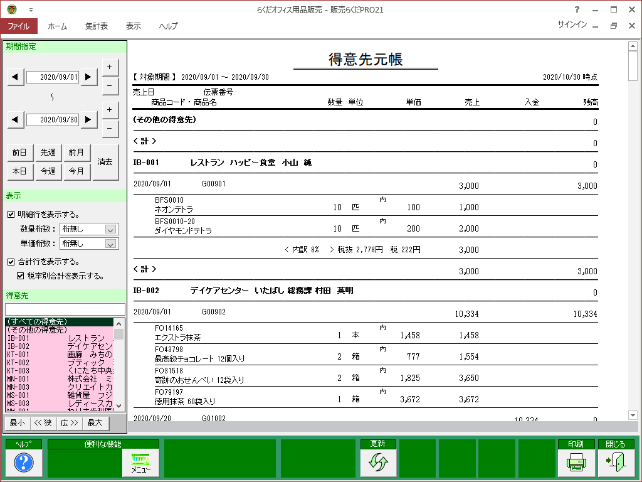The height and width of the screenshot is (482, 642).
Task: Click the end date field 2020/09/30
Action: coord(53,119)
